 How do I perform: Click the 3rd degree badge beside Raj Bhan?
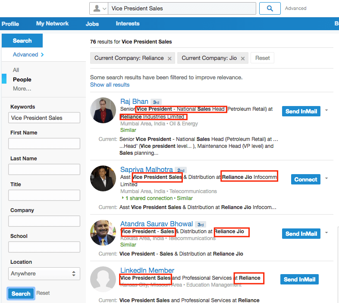pyautogui.click(x=156, y=102)
